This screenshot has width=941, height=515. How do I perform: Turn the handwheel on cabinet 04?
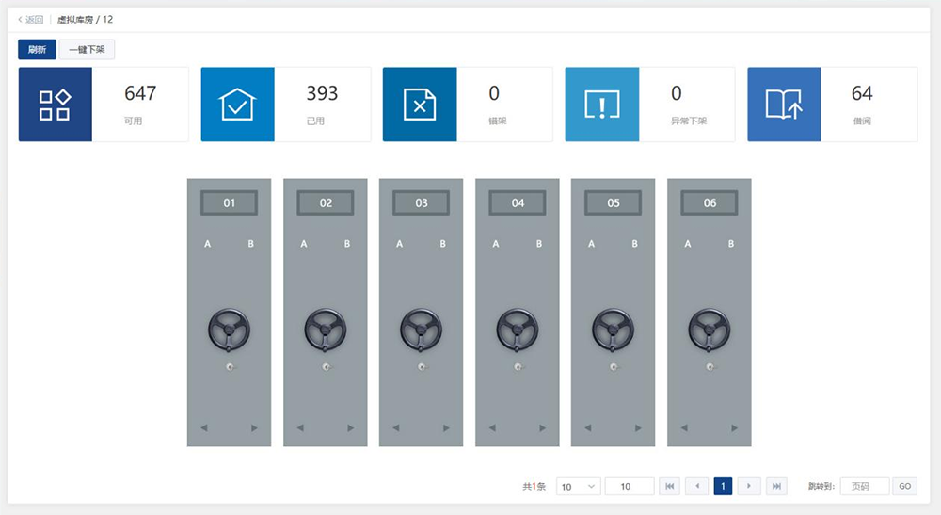518,330
